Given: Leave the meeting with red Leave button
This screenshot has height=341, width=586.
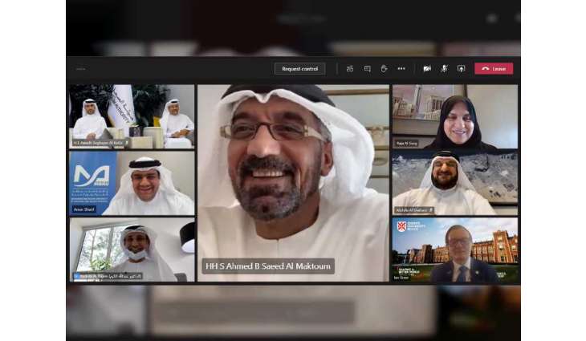Looking at the screenshot, I should (494, 69).
